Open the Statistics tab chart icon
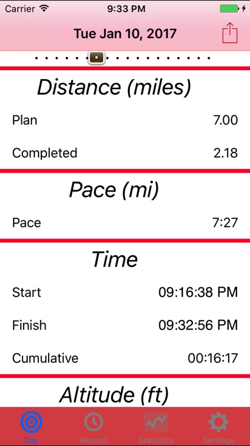Viewport: 250px width, 446px height. tap(156, 422)
